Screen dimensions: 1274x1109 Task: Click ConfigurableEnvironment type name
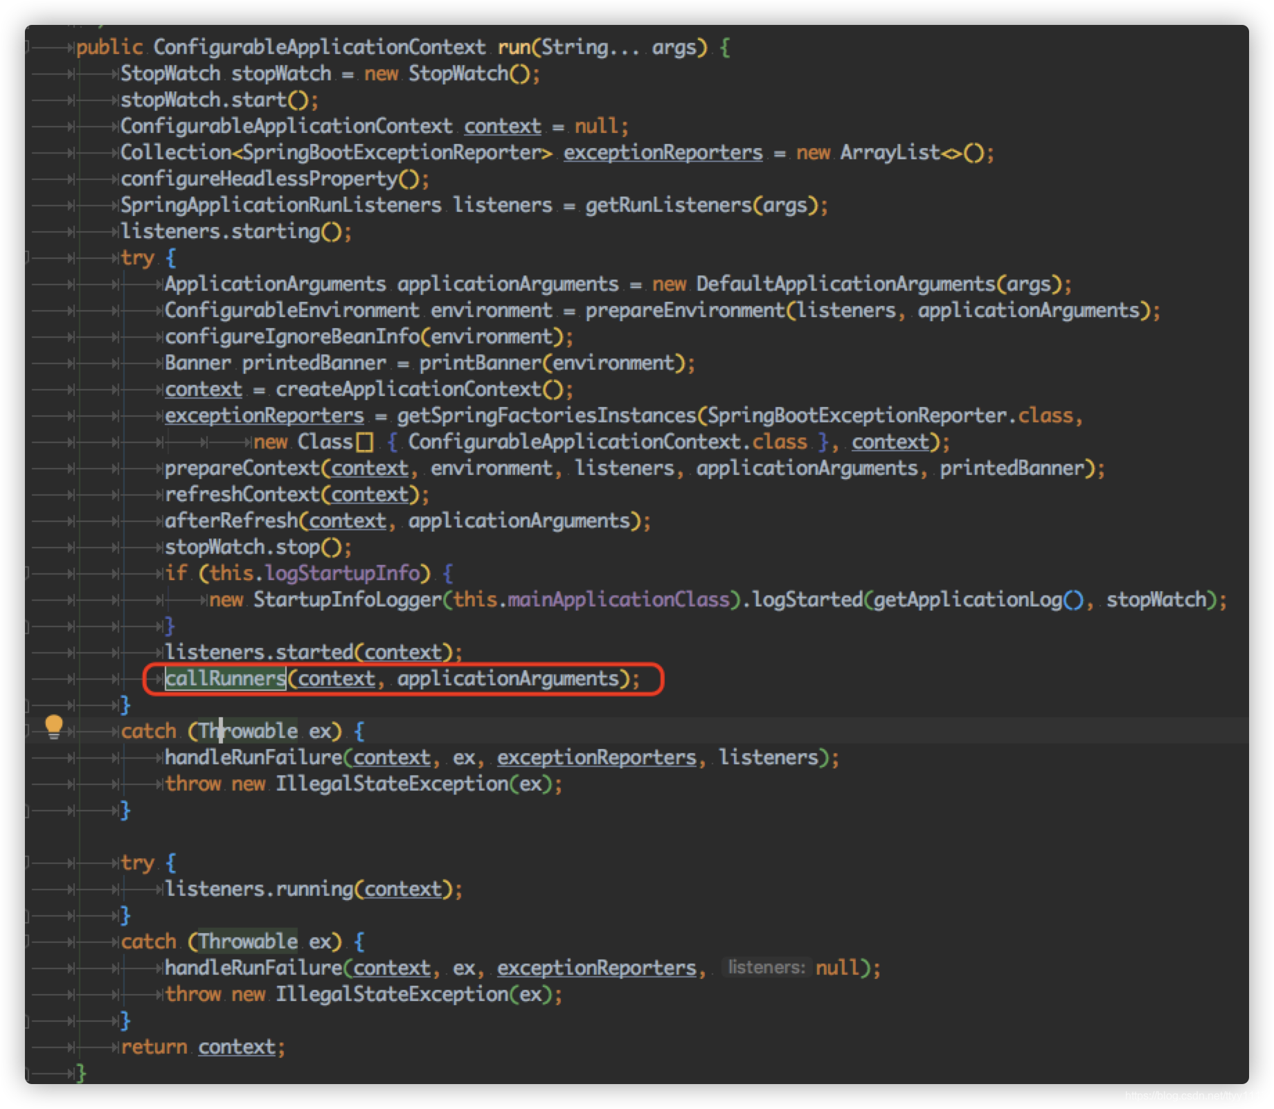[x=291, y=310]
